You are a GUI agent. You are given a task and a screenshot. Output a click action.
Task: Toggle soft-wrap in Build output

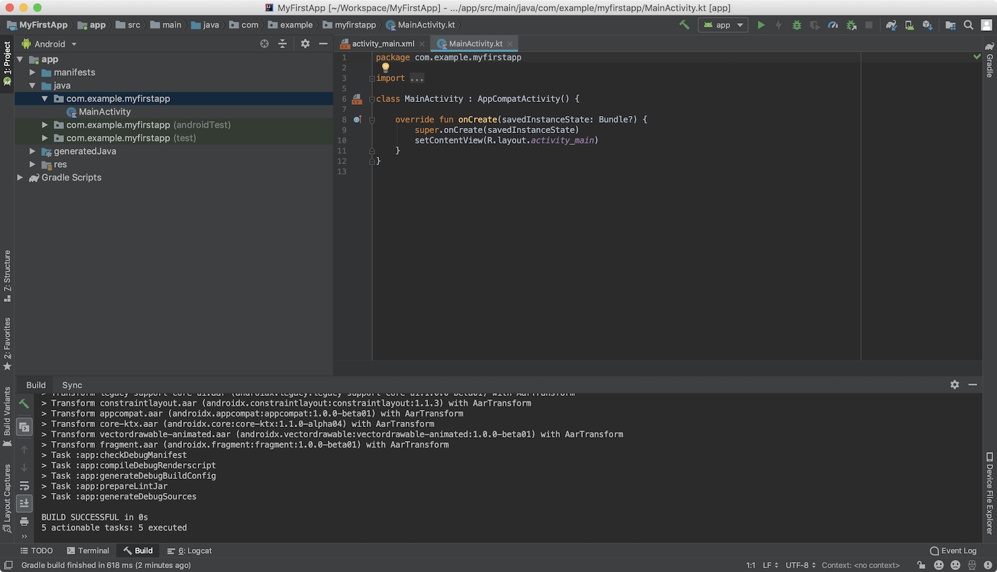[24, 486]
